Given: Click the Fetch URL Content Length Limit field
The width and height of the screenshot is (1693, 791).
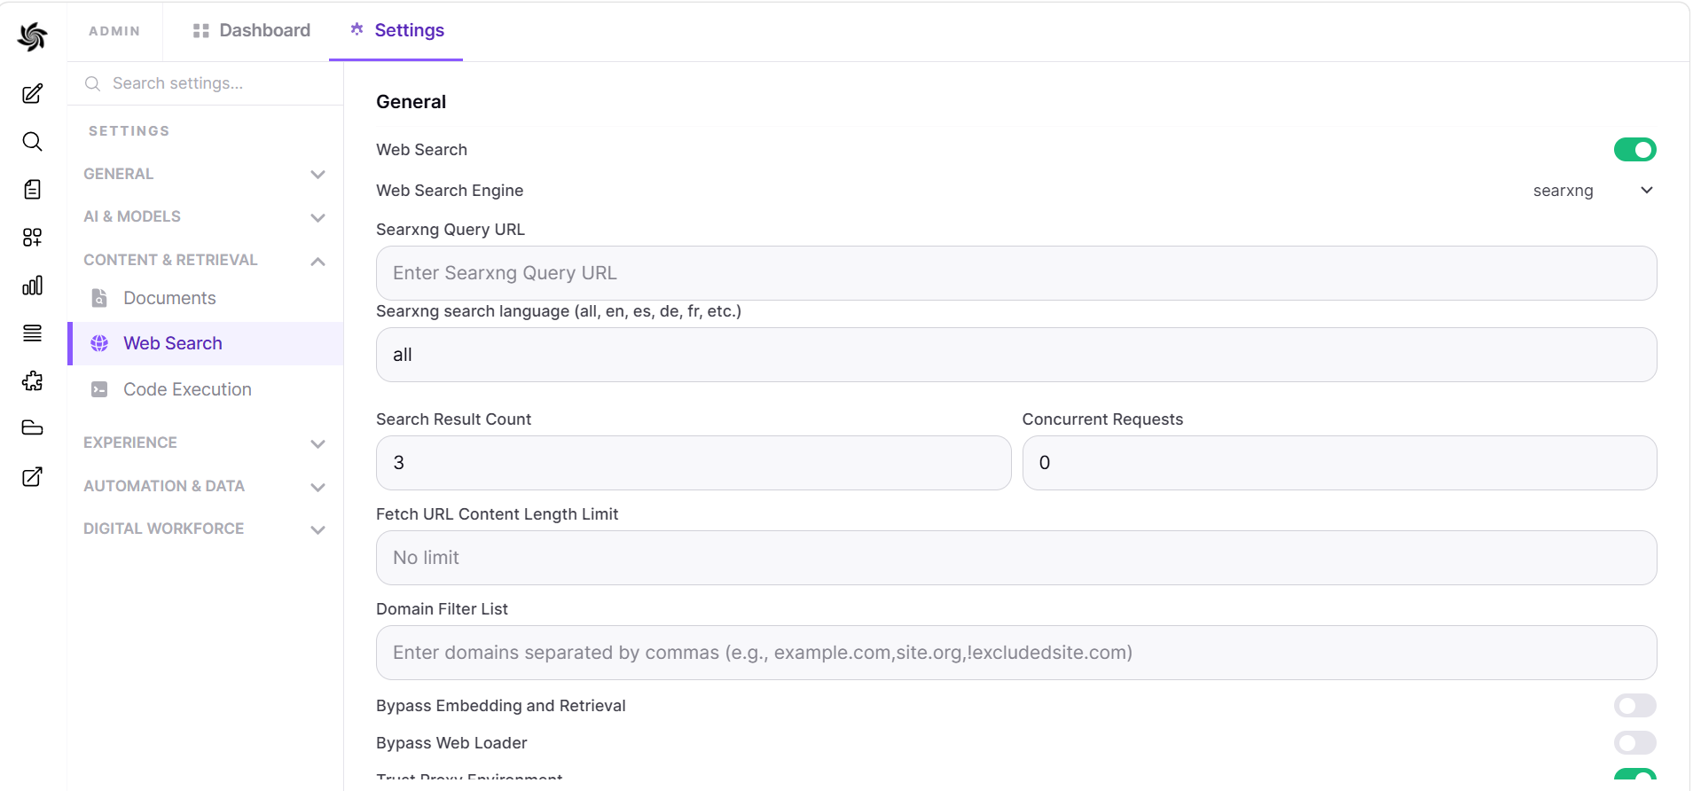Looking at the screenshot, I should (1016, 558).
